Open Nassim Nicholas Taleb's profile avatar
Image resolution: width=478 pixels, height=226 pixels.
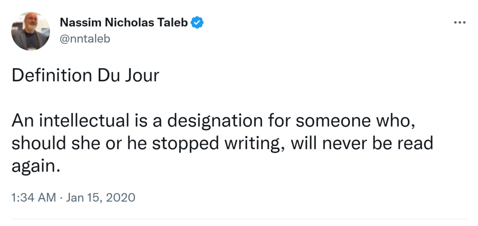click(31, 31)
